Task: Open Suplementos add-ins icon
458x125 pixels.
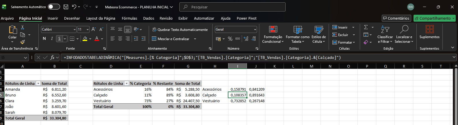Action: [x=429, y=29]
